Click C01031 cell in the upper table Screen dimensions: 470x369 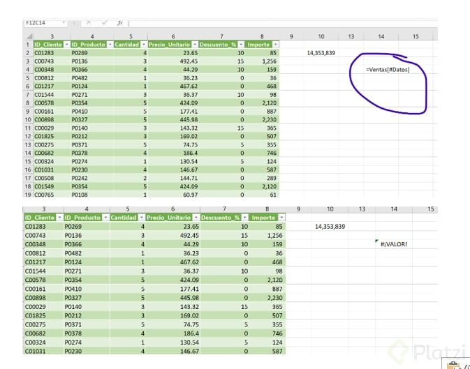point(52,170)
